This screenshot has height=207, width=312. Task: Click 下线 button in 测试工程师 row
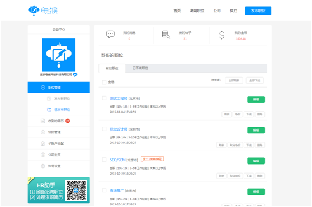click(249, 114)
